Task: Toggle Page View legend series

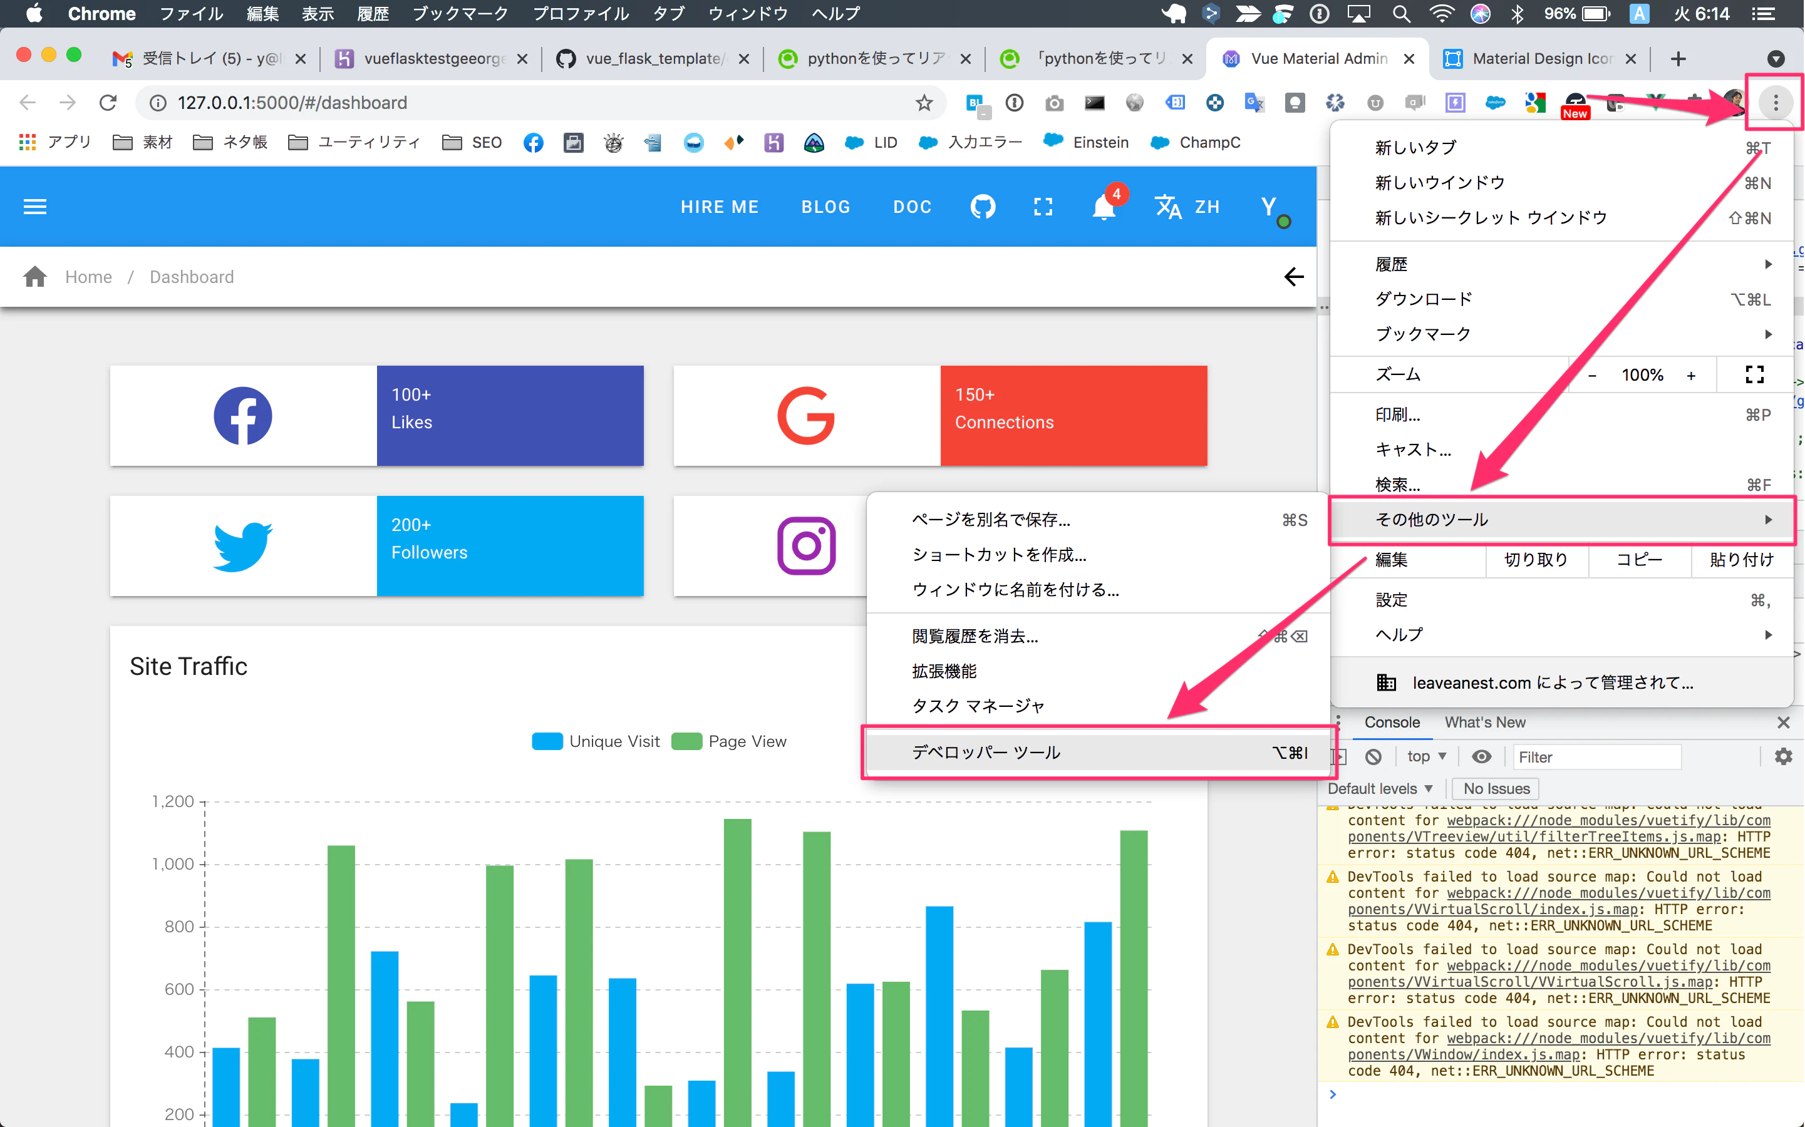Action: 728,741
